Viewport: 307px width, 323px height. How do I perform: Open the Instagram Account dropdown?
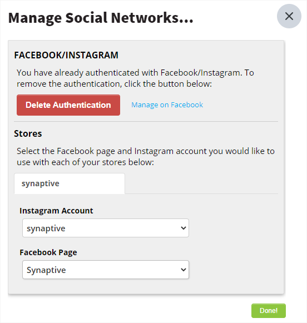click(x=106, y=228)
